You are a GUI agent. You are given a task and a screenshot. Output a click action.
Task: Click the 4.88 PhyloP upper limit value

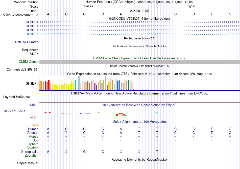tap(32, 105)
